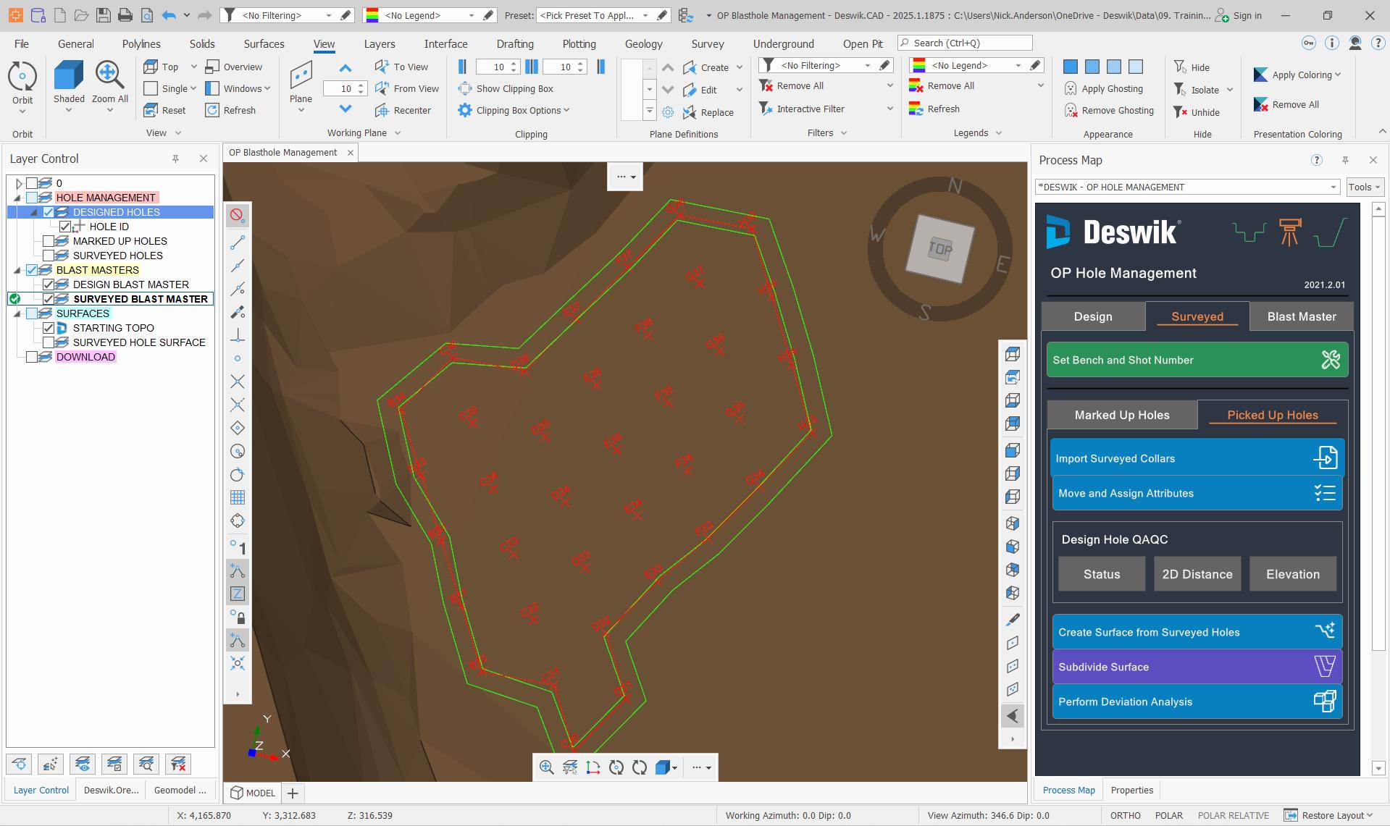Screen dimensions: 1390x826
Task: Click Create Surface from Surveyed Holes
Action: 1197,632
